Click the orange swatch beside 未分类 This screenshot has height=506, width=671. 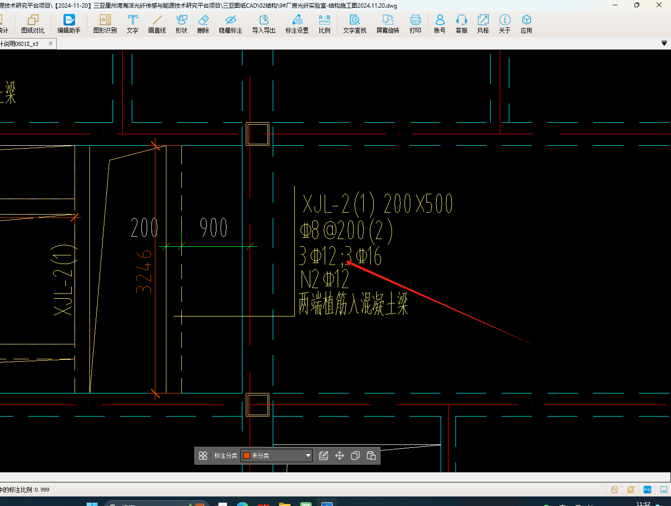point(247,455)
